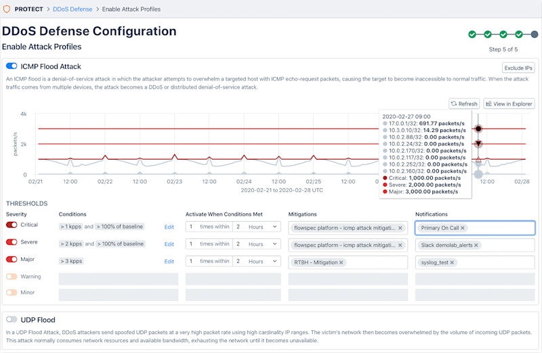Screen dimensions: 542x353
Task: Open the DDoS Defense breadcrumb link
Action: point(72,9)
